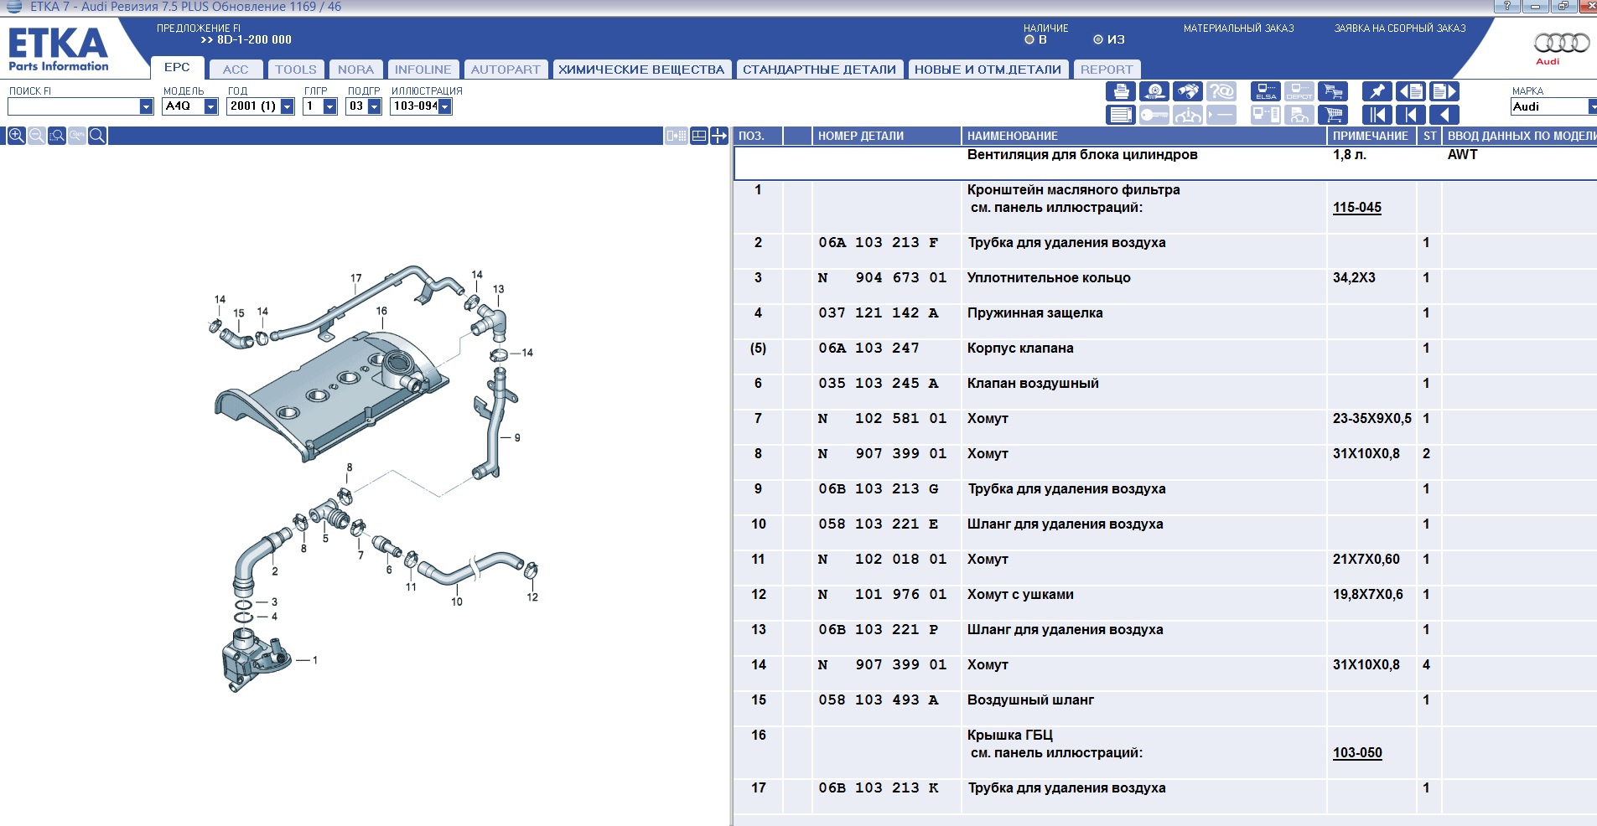The image size is (1597, 826).
Task: Click the greyed-out key icon
Action: pos(1154,115)
